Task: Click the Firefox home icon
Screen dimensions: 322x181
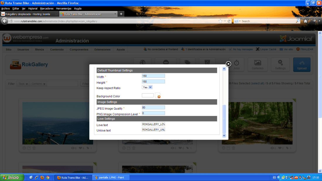Action: (306, 21)
